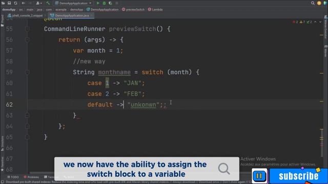Select previewSwitch method breadcrumb
This screenshot has height=184, width=328.
pos(133,10)
